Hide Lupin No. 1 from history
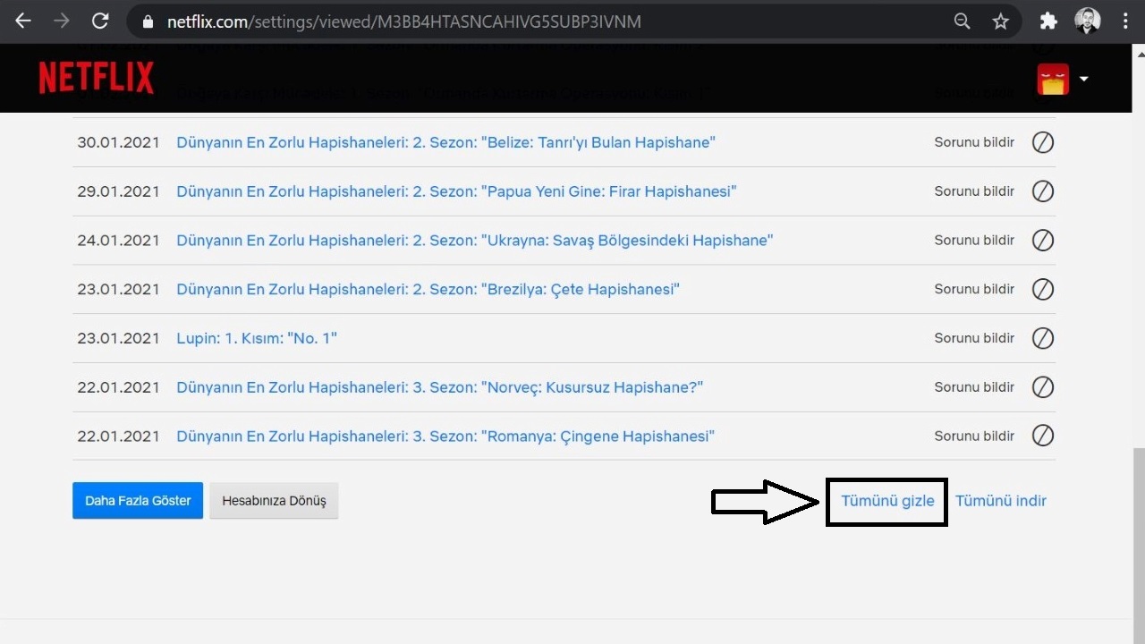 (x=1042, y=338)
